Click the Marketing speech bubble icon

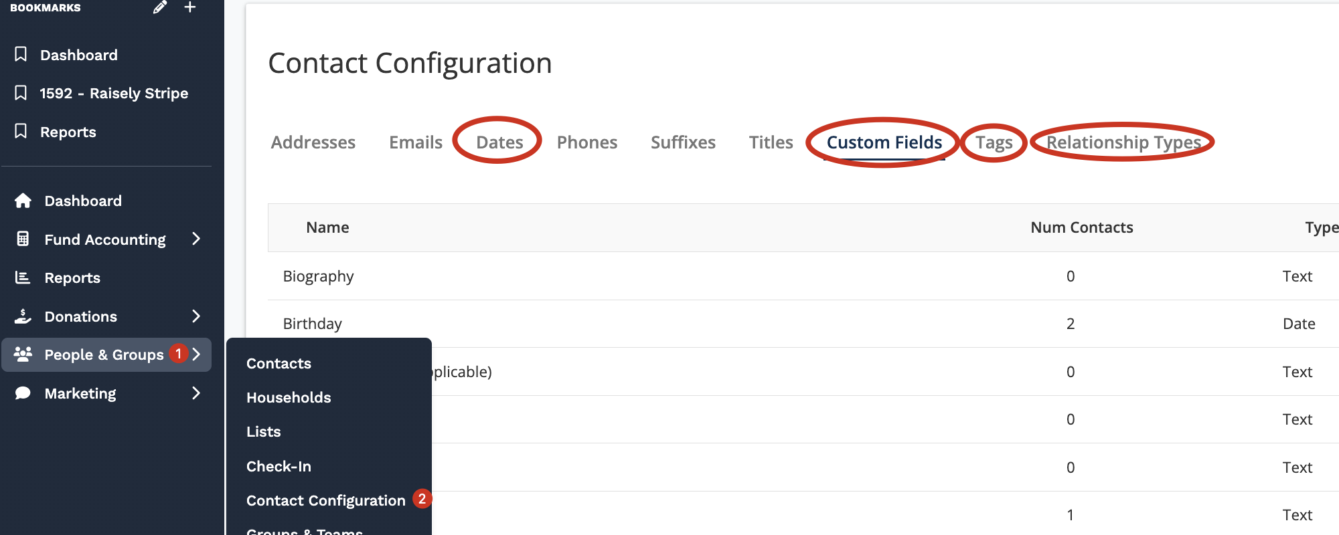click(23, 393)
